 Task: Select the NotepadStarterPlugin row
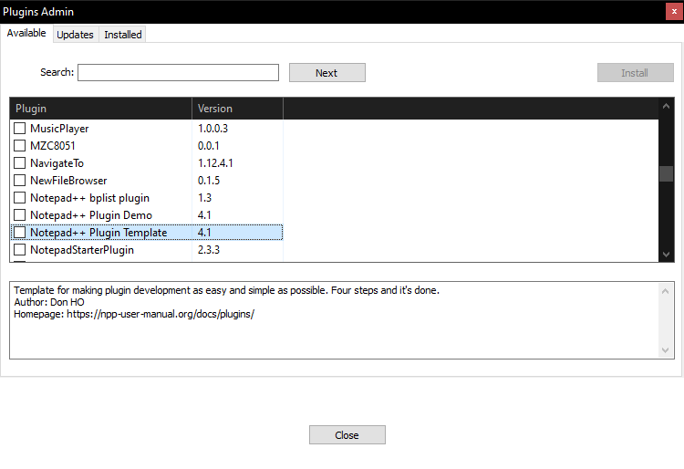[x=147, y=249]
